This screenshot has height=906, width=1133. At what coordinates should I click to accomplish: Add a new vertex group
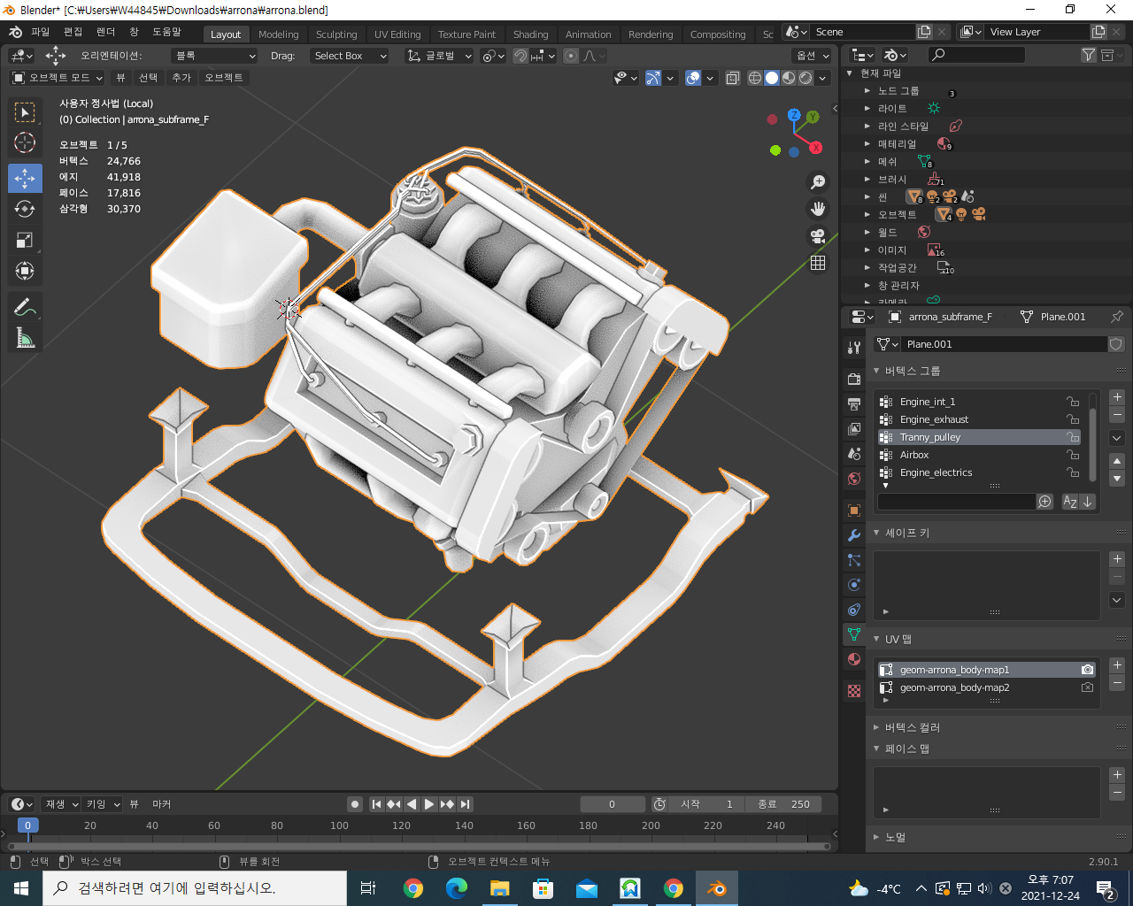pyautogui.click(x=1117, y=397)
